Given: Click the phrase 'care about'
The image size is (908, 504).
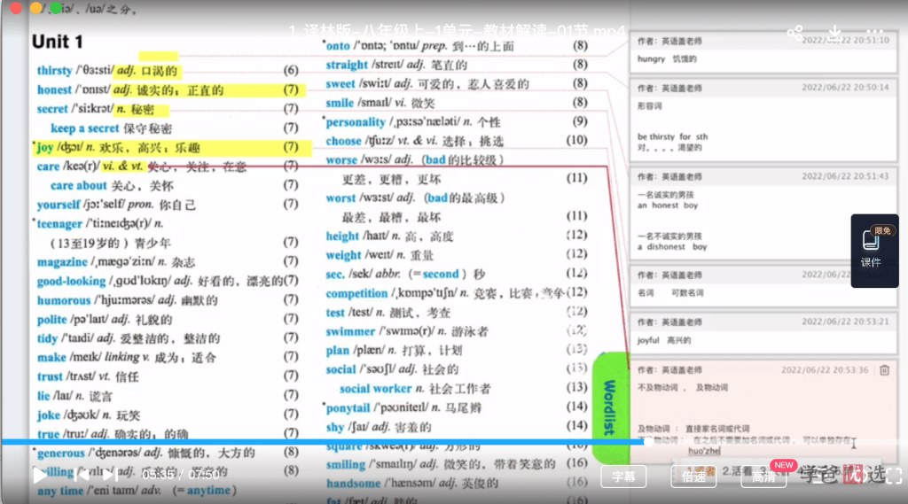Looking at the screenshot, I should pyautogui.click(x=78, y=185).
